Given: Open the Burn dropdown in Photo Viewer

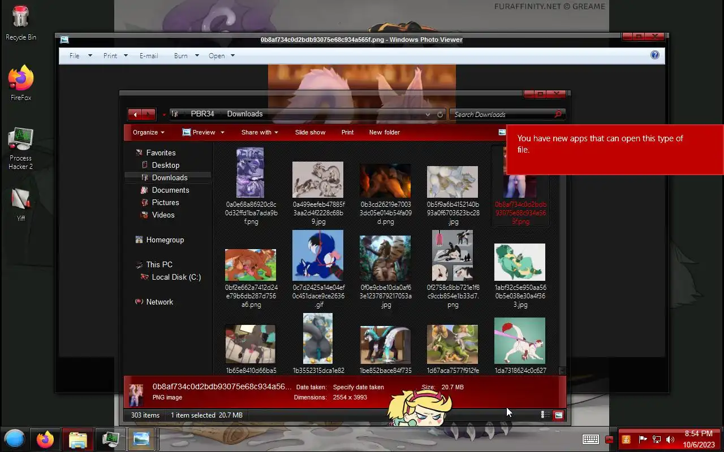Looking at the screenshot, I should pyautogui.click(x=187, y=55).
